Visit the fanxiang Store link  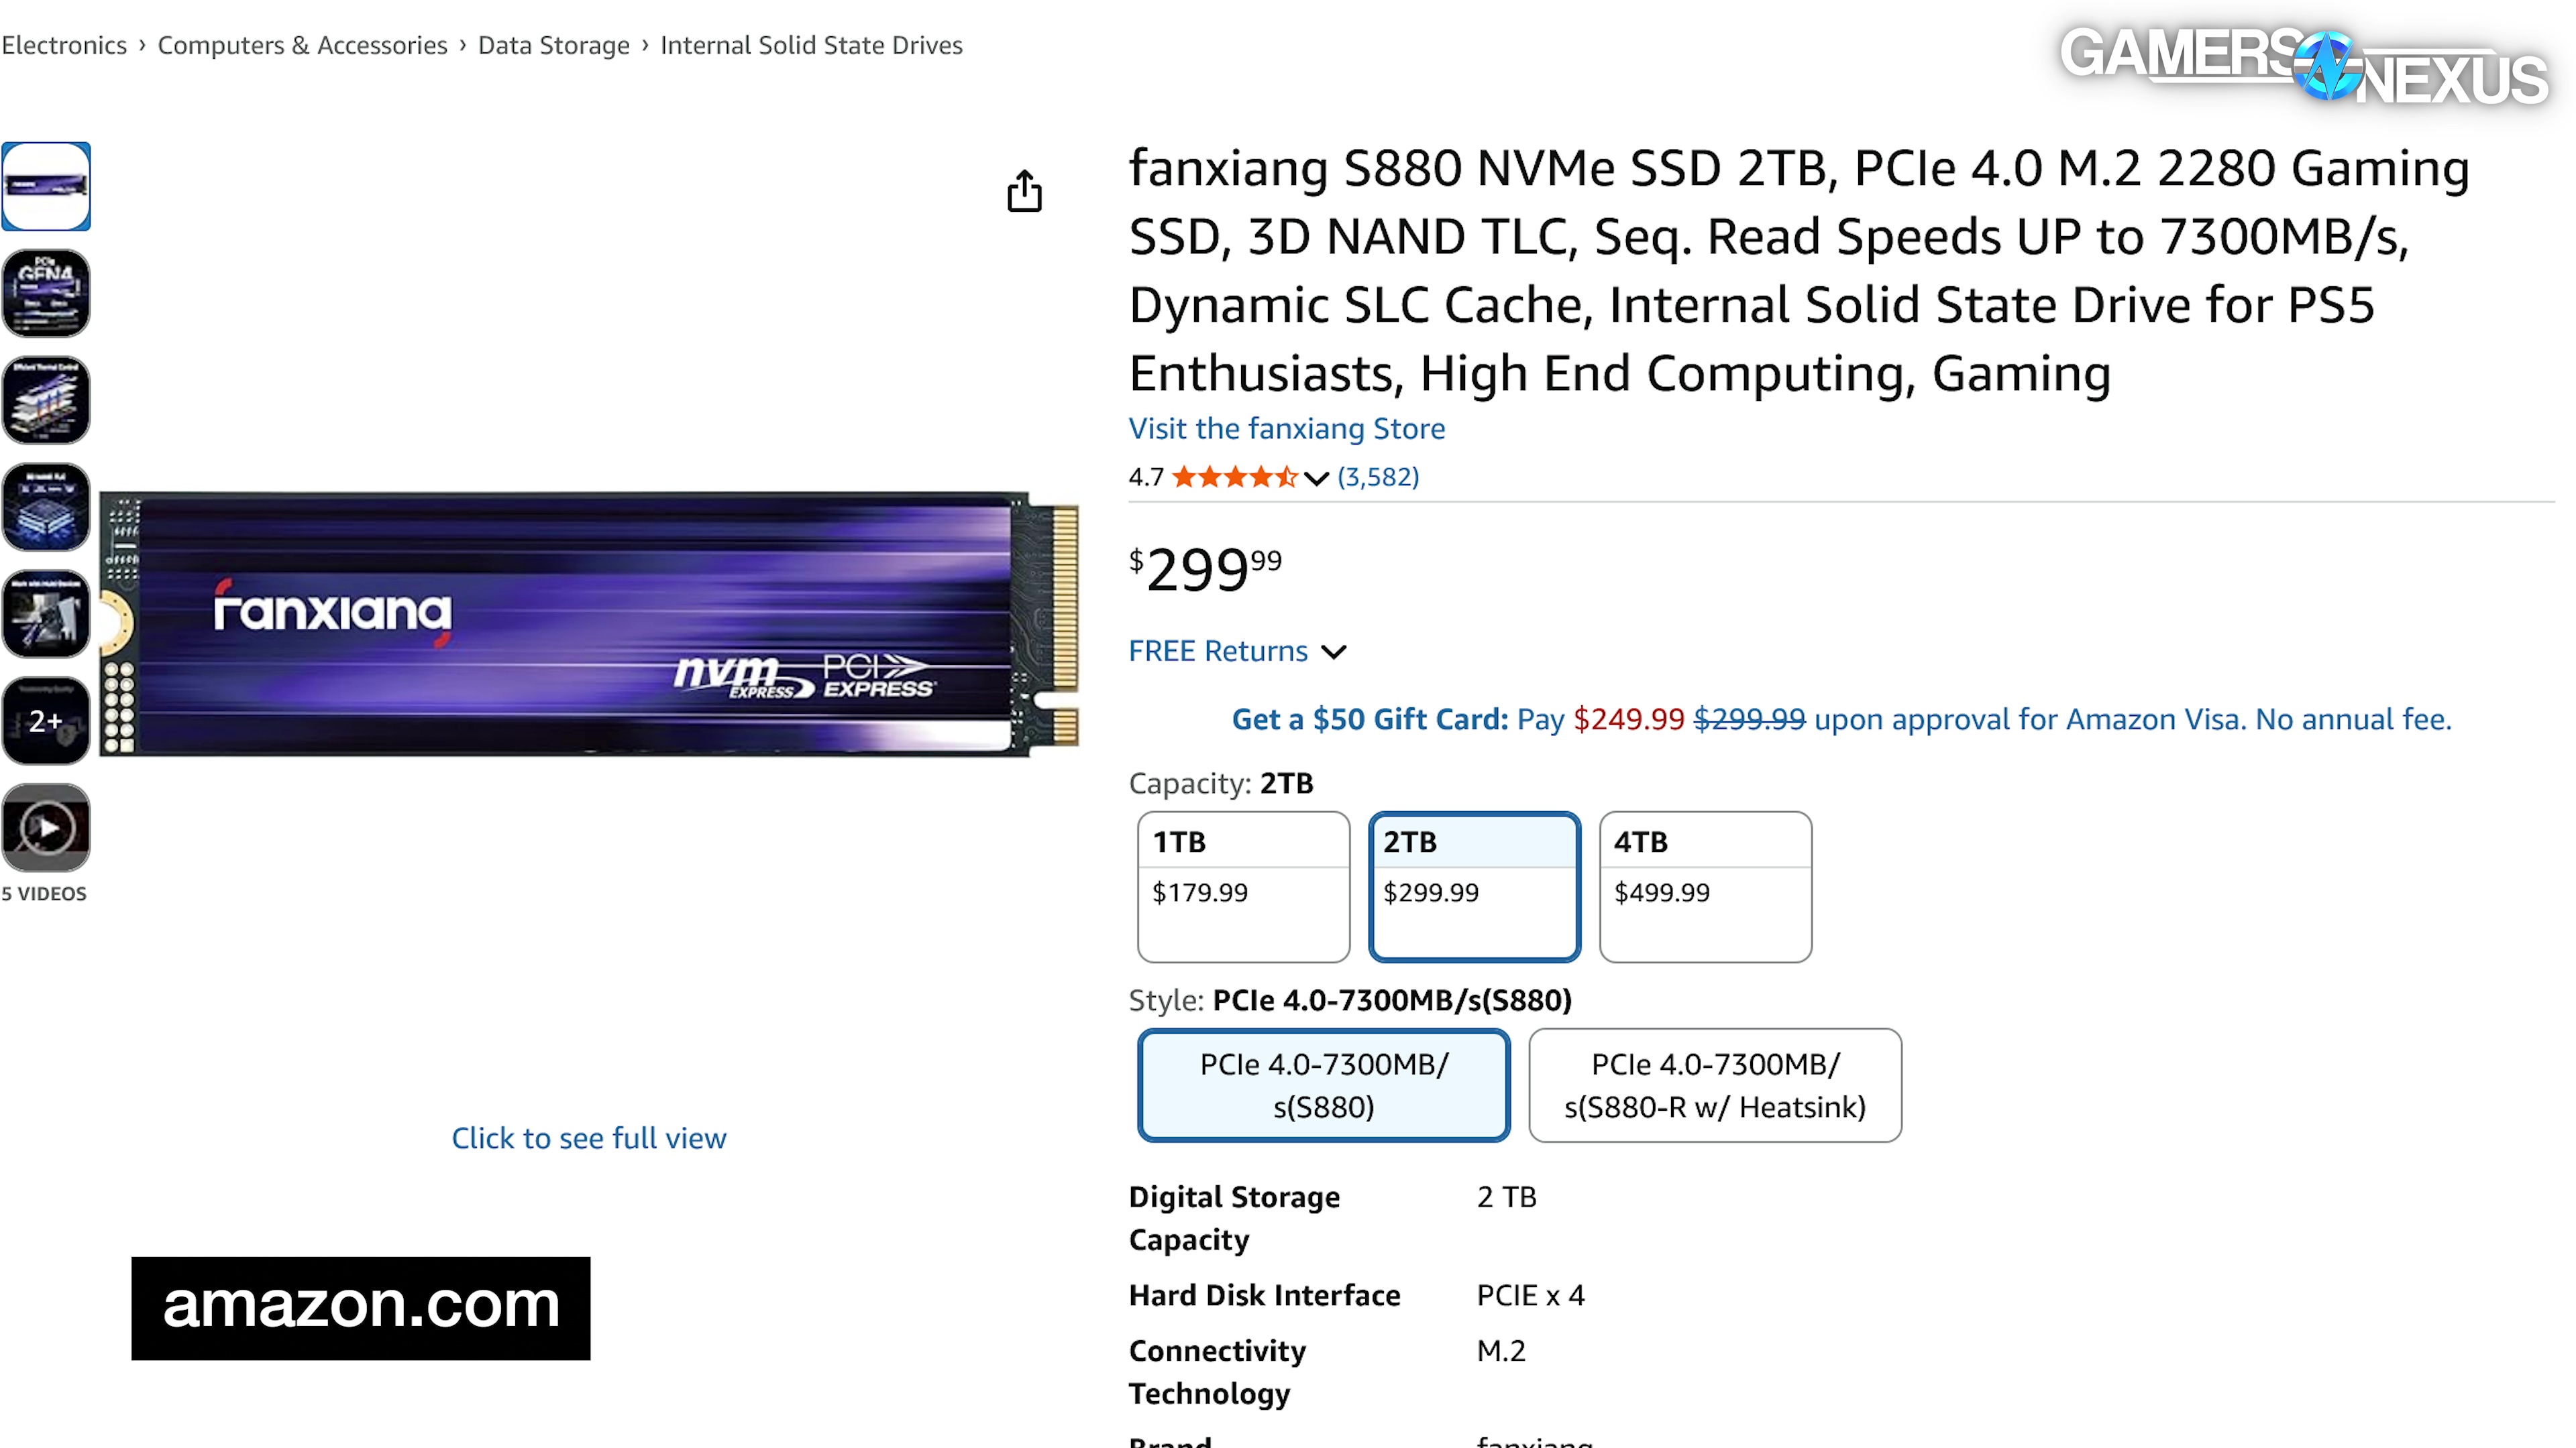pos(1286,428)
